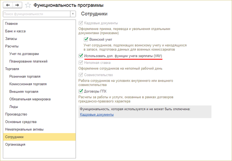Image resolution: width=232 pixels, height=161 pixels.
Task: Uncheck the "Воинский учет" checkbox
Action: (x=86, y=39)
